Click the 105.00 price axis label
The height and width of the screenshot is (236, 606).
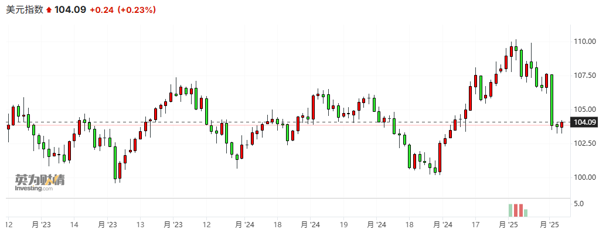click(585, 110)
